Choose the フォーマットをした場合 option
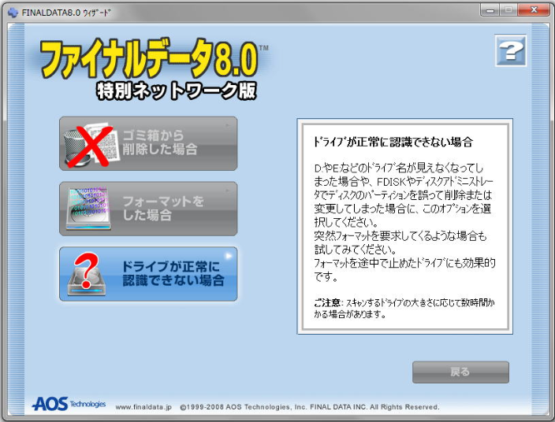Viewport: 555px width, 422px height. point(148,209)
